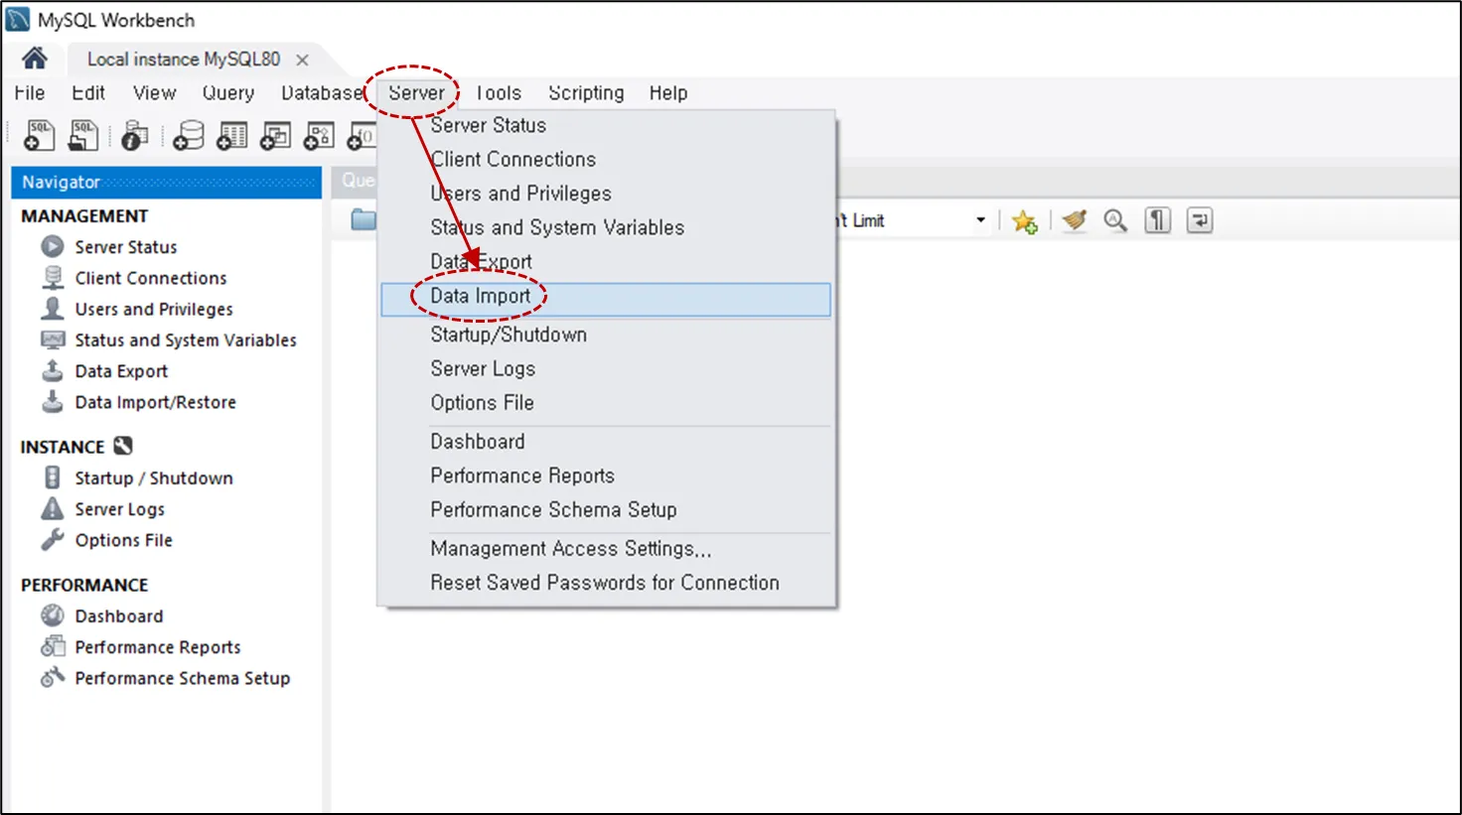This screenshot has width=1462, height=815.
Task: Open Performance Schema Setup in Navigator
Action: [182, 678]
